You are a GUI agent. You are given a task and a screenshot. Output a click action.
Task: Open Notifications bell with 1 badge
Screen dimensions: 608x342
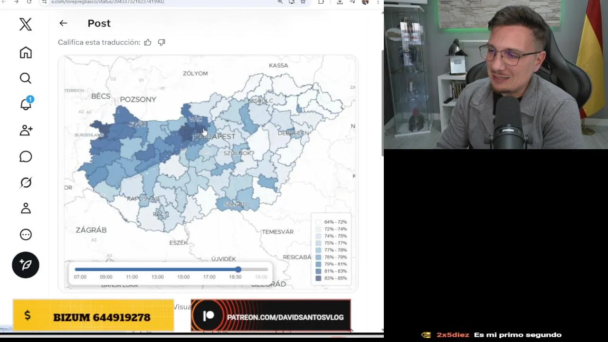coord(26,104)
